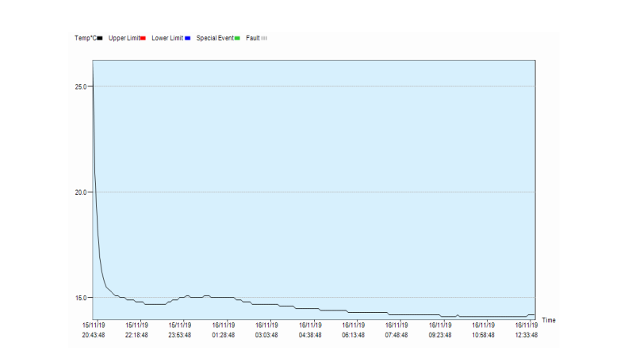Click the 15/11/19 22:18:48 time label
Image resolution: width=628 pixels, height=354 pixels.
[136, 330]
